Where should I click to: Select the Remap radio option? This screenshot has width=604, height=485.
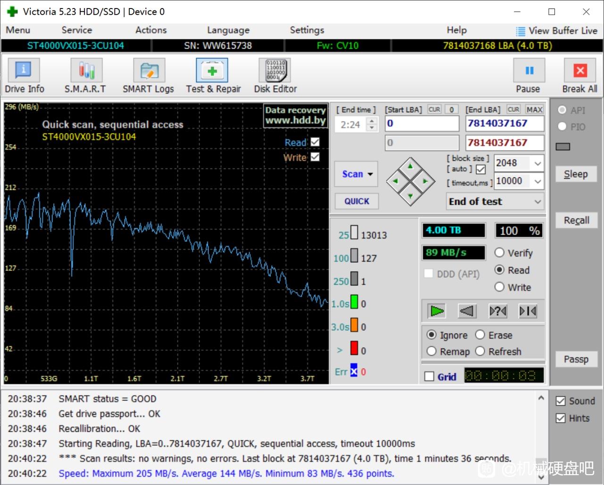(431, 351)
